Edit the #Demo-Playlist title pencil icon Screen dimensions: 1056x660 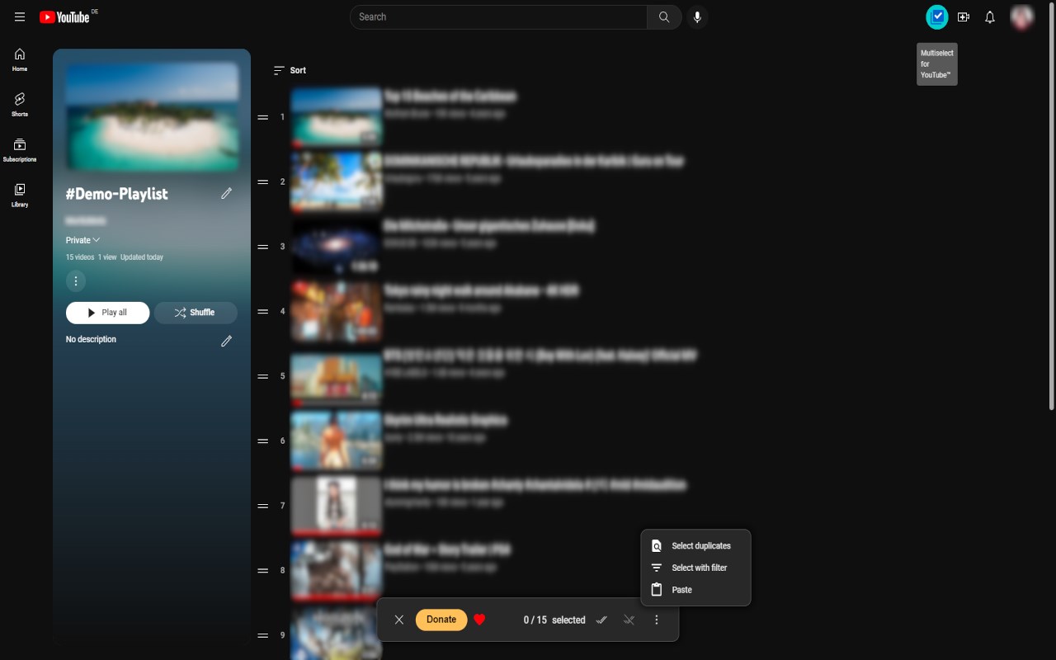pyautogui.click(x=226, y=193)
